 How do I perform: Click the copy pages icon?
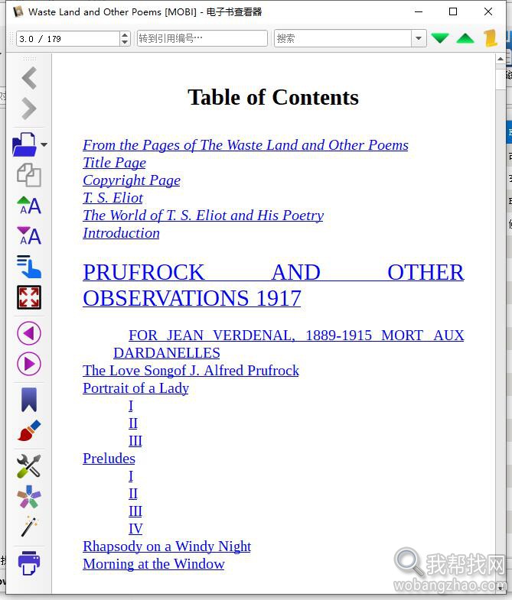pos(29,175)
